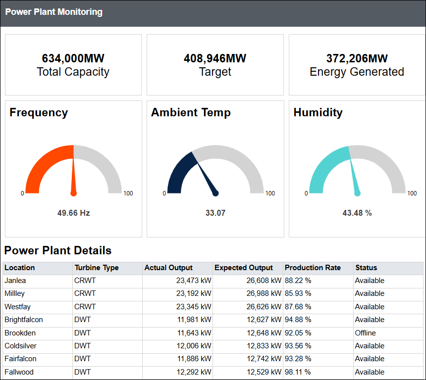Click the Humidity gauge heading

pyautogui.click(x=318, y=113)
